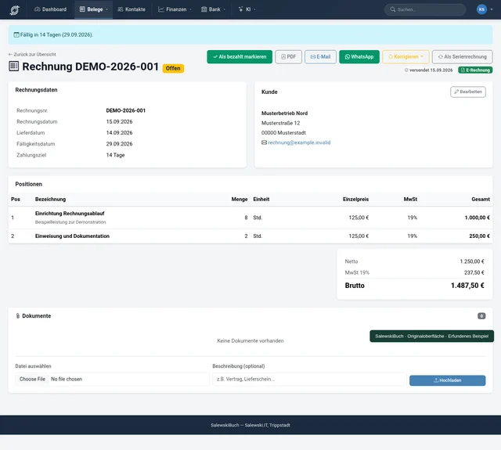Click Netto amount 1.250,00 €
501x450 pixels.
click(472, 261)
